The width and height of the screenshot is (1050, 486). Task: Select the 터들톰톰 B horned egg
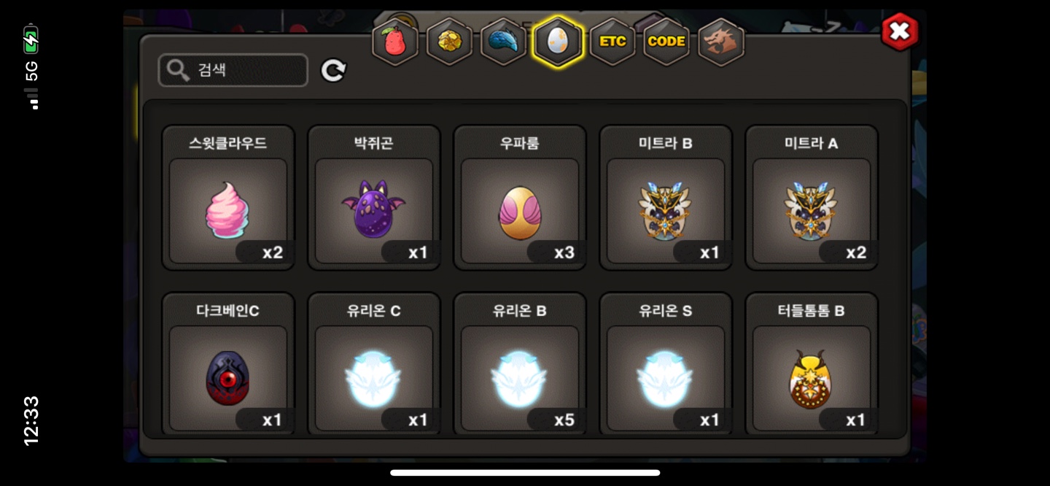point(812,363)
